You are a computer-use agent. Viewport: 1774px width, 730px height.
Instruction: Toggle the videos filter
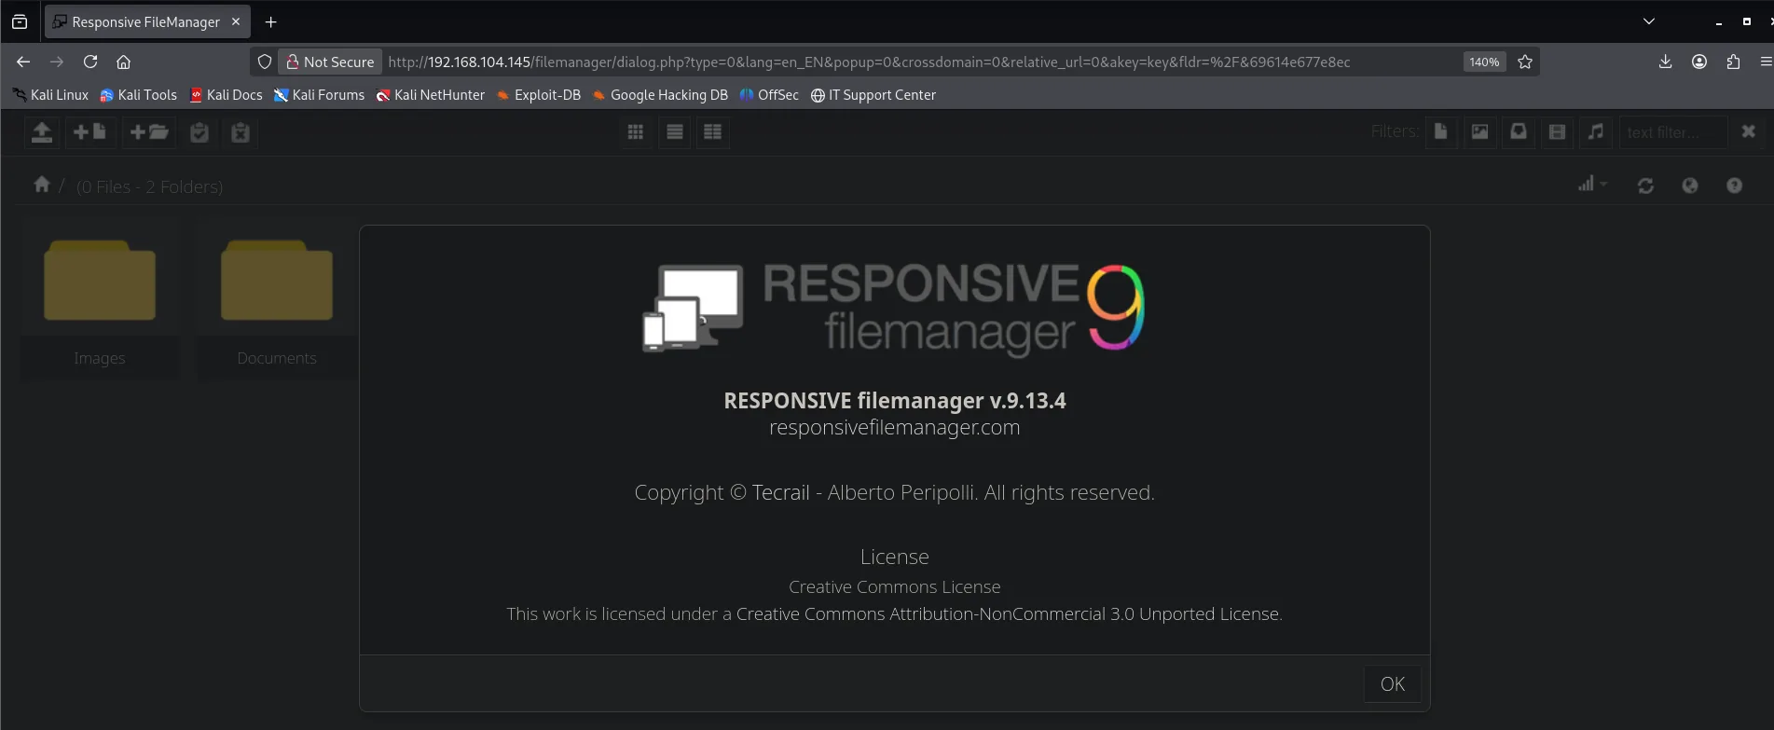1557,131
